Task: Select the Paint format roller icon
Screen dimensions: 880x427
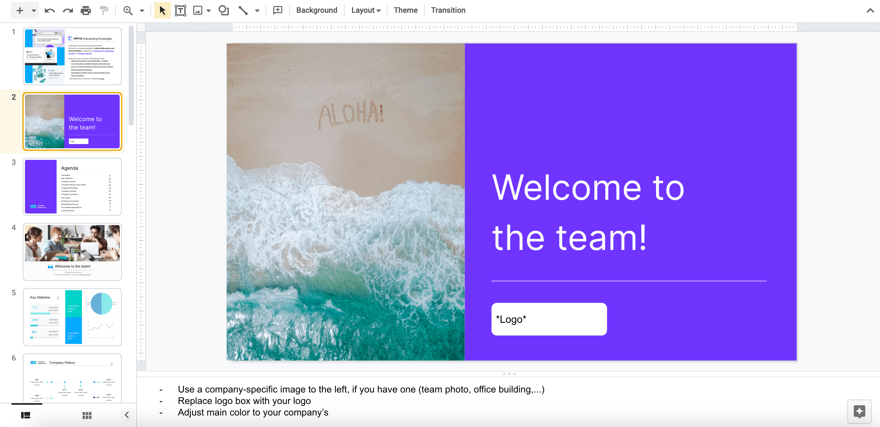Action: [x=104, y=10]
